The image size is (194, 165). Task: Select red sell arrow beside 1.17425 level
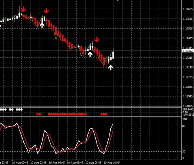pos(97,40)
